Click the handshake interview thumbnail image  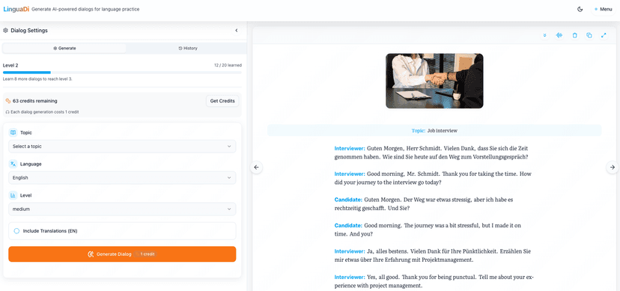coord(434,81)
